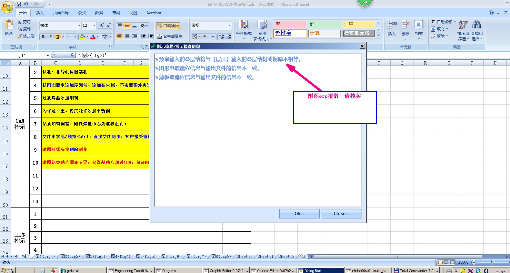
Task: Open the font name 宋体 dropdown
Action: click(x=79, y=25)
